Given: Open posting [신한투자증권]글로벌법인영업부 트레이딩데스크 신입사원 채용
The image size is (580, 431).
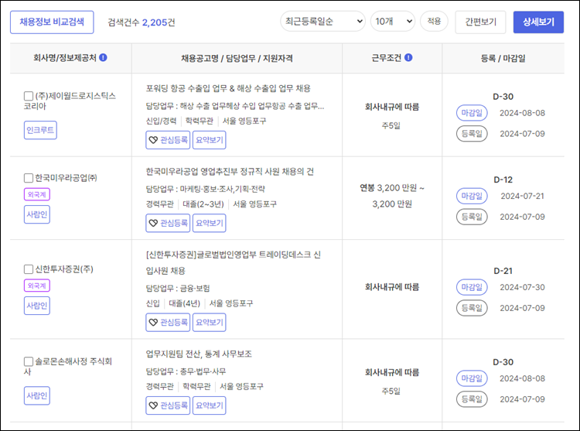Looking at the screenshot, I should point(234,262).
